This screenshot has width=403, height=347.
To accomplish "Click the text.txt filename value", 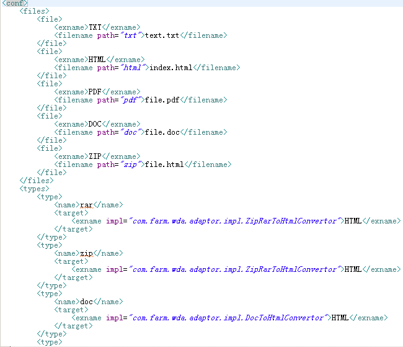I will click(x=163, y=35).
